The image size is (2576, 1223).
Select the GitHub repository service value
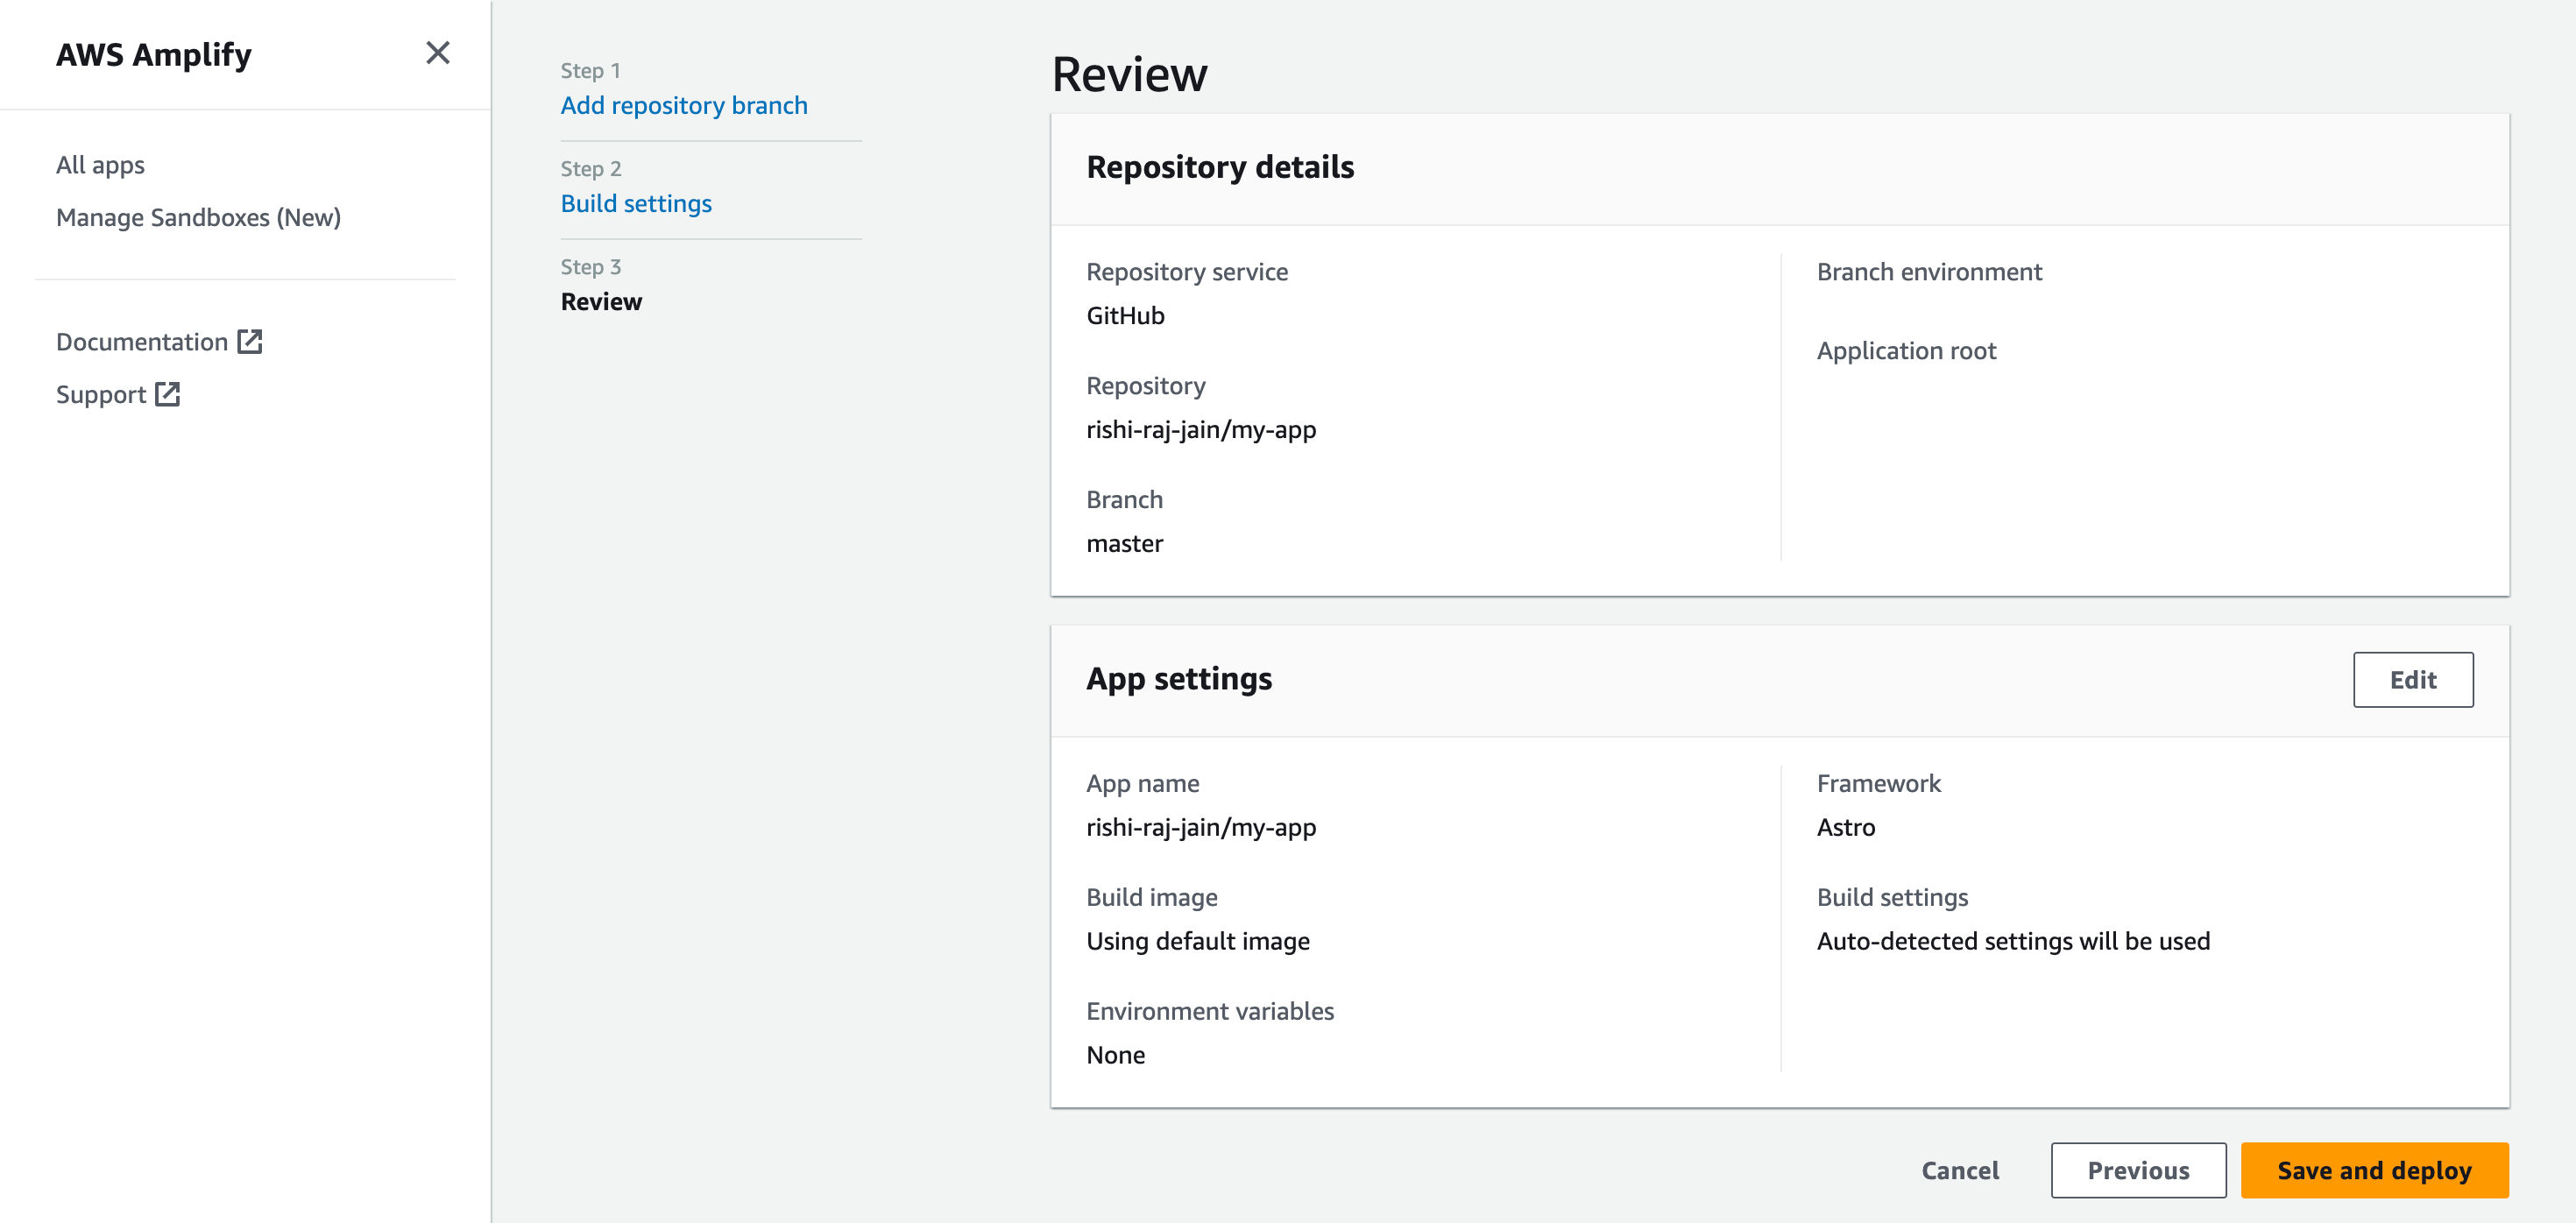coord(1125,316)
